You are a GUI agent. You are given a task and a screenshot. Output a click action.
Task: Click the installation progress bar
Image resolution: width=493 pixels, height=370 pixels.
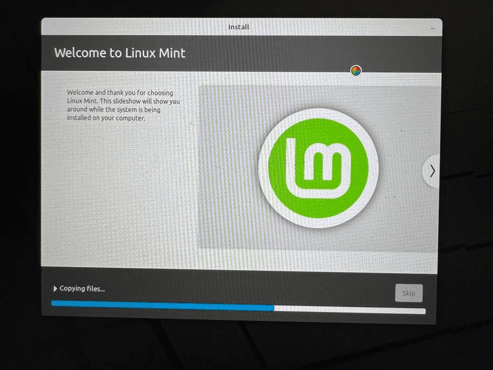pos(238,307)
